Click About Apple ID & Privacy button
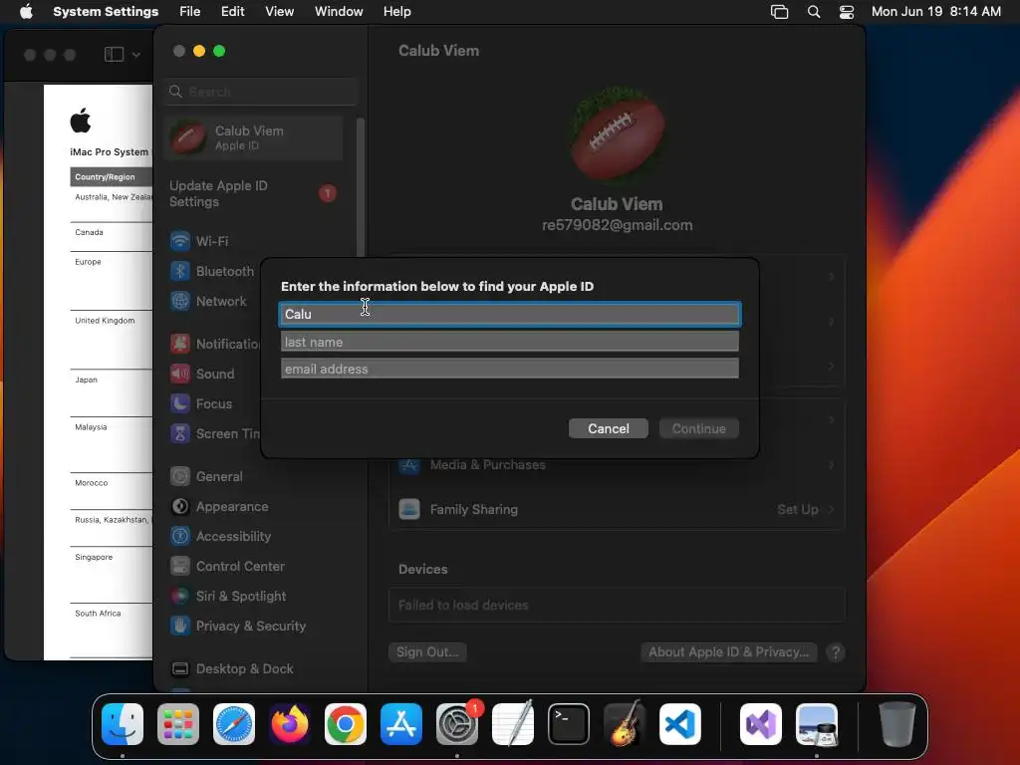 (x=728, y=652)
